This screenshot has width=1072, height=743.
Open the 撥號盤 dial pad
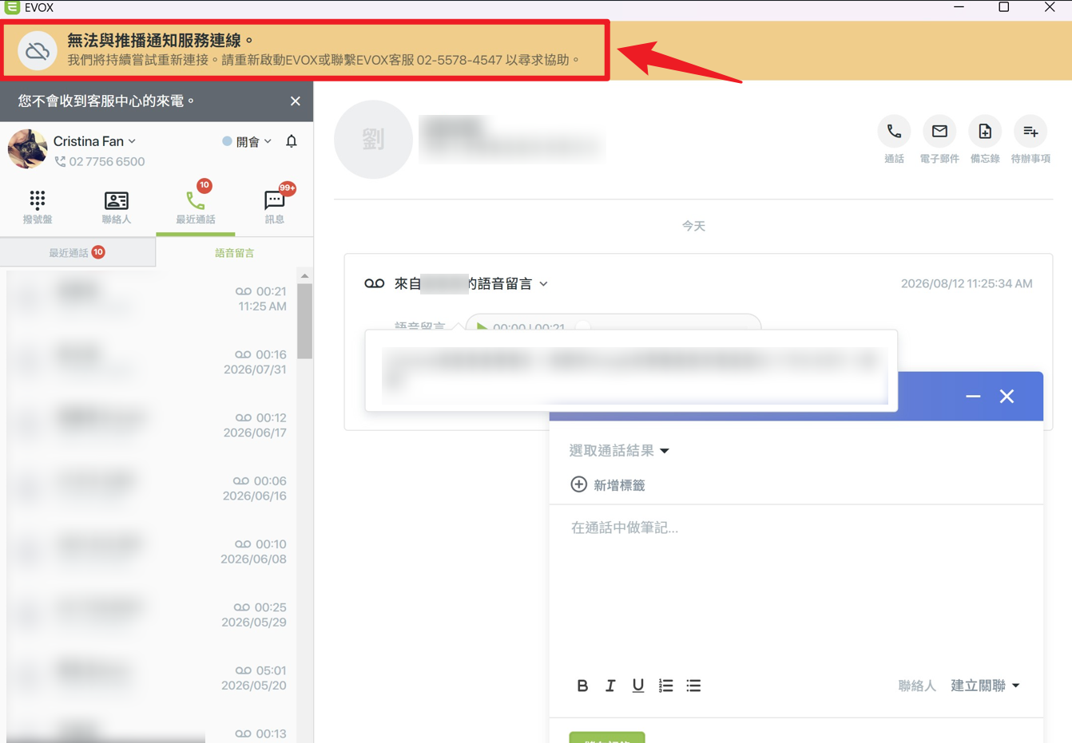tap(38, 207)
